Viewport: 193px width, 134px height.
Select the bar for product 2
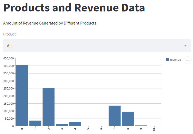tap(48, 107)
